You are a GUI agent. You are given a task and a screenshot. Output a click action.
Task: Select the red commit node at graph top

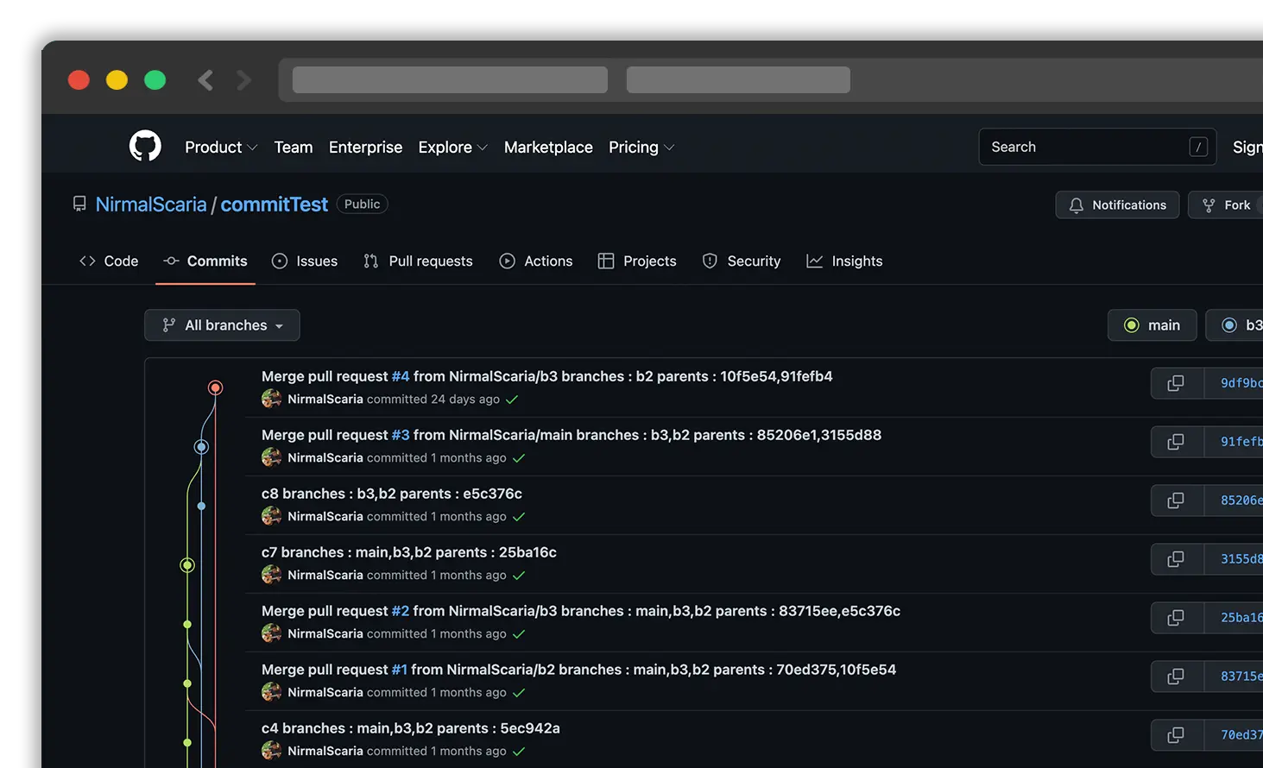pyautogui.click(x=215, y=387)
